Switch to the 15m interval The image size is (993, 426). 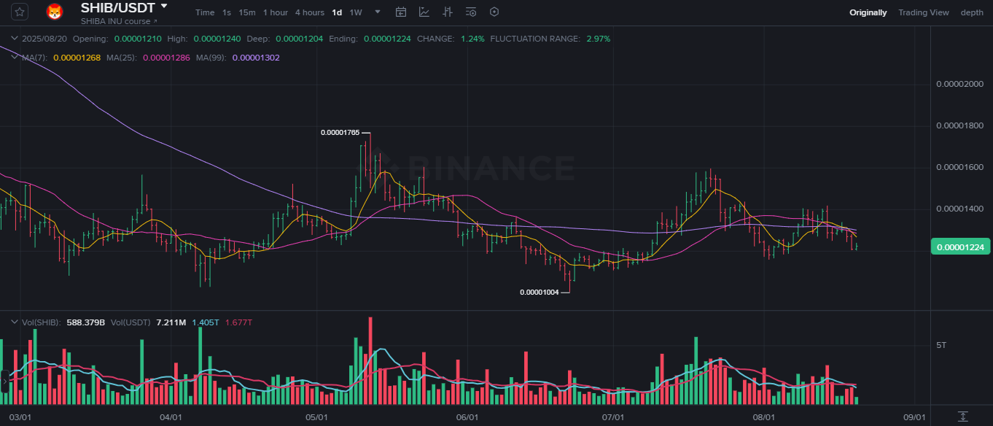click(x=247, y=12)
